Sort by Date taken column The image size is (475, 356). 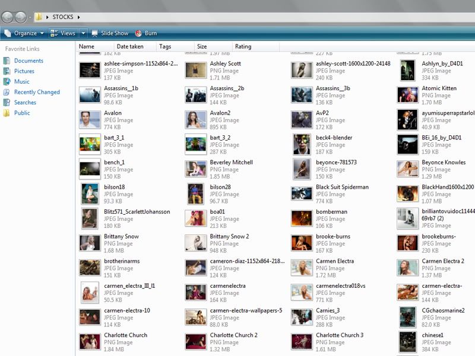tap(135, 47)
